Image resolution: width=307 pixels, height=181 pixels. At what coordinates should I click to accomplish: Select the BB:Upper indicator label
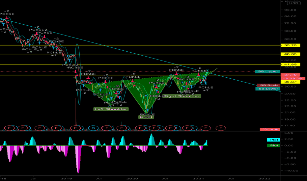coord(268,71)
